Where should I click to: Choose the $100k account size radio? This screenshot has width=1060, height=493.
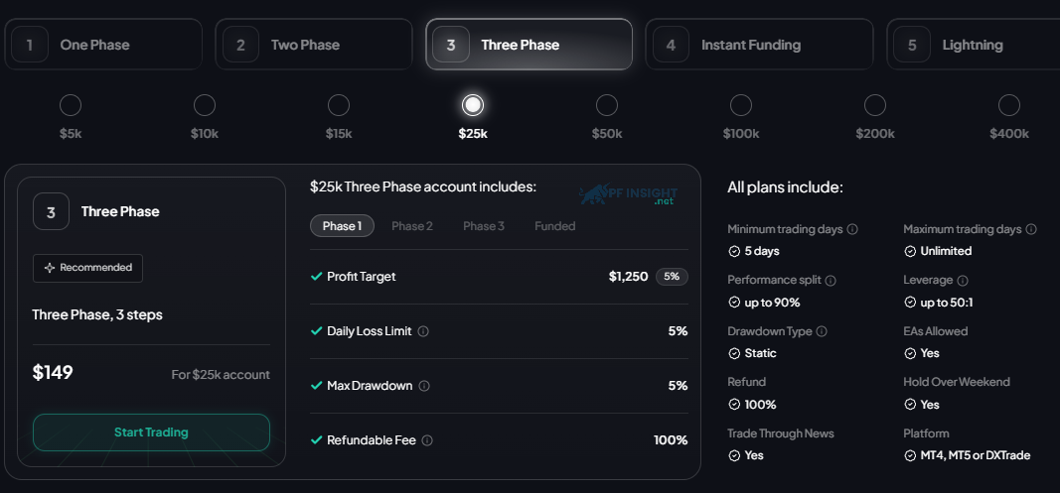741,105
